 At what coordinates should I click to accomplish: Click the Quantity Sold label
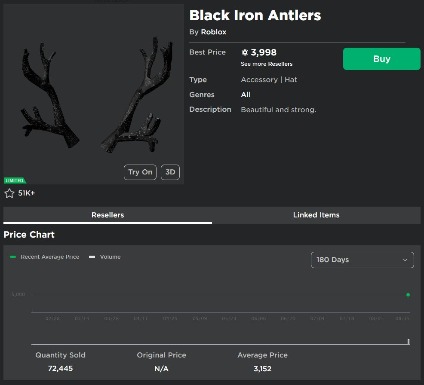point(60,355)
